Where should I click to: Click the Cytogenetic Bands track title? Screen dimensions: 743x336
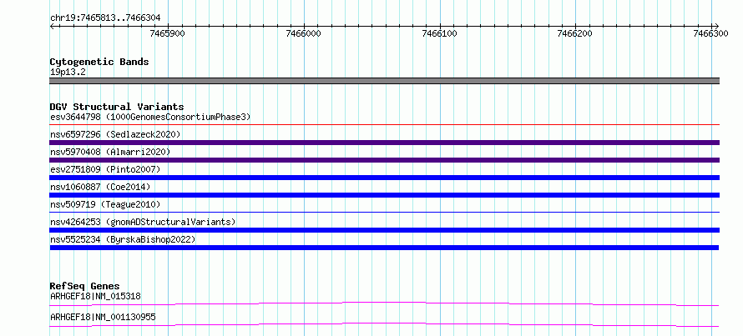click(x=99, y=62)
